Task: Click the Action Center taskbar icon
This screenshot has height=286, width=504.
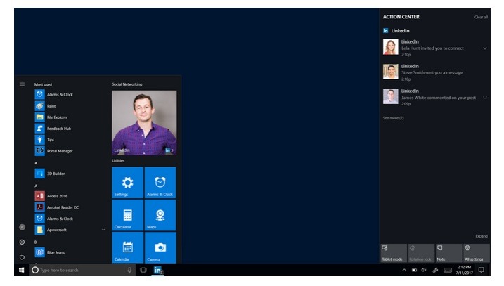Action: pyautogui.click(x=481, y=270)
